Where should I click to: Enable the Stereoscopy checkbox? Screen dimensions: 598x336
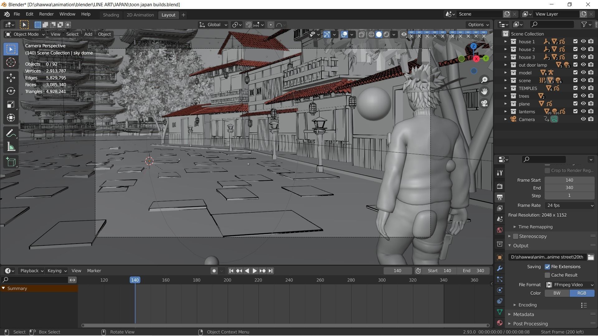515,236
